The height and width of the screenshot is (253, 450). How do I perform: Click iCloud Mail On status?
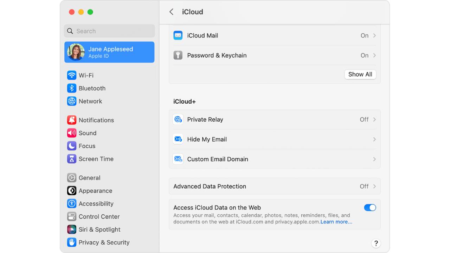point(365,35)
